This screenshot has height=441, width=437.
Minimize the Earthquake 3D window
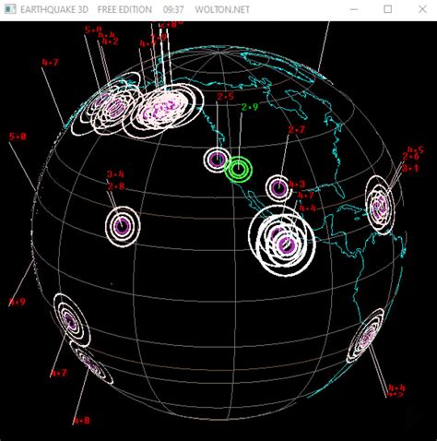[x=354, y=9]
